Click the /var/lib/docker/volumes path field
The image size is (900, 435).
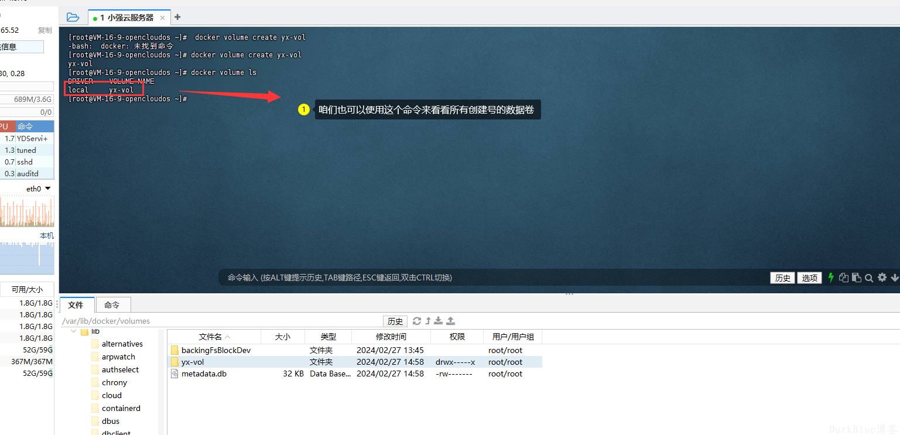(x=221, y=321)
